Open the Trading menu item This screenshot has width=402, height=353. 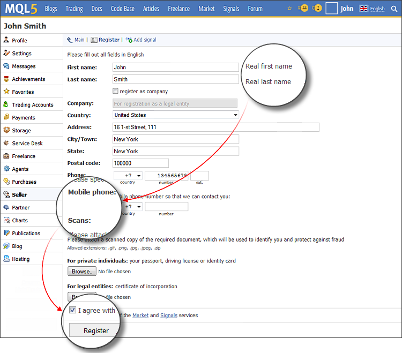coord(74,9)
